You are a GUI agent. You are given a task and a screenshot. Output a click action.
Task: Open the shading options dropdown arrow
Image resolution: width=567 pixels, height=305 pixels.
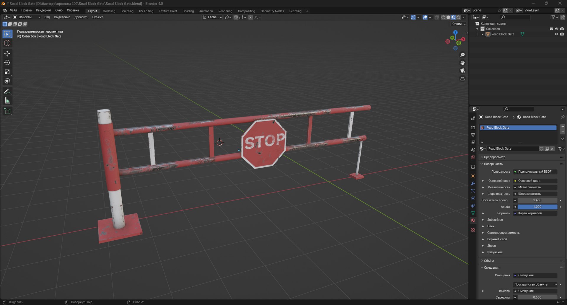[x=464, y=17]
